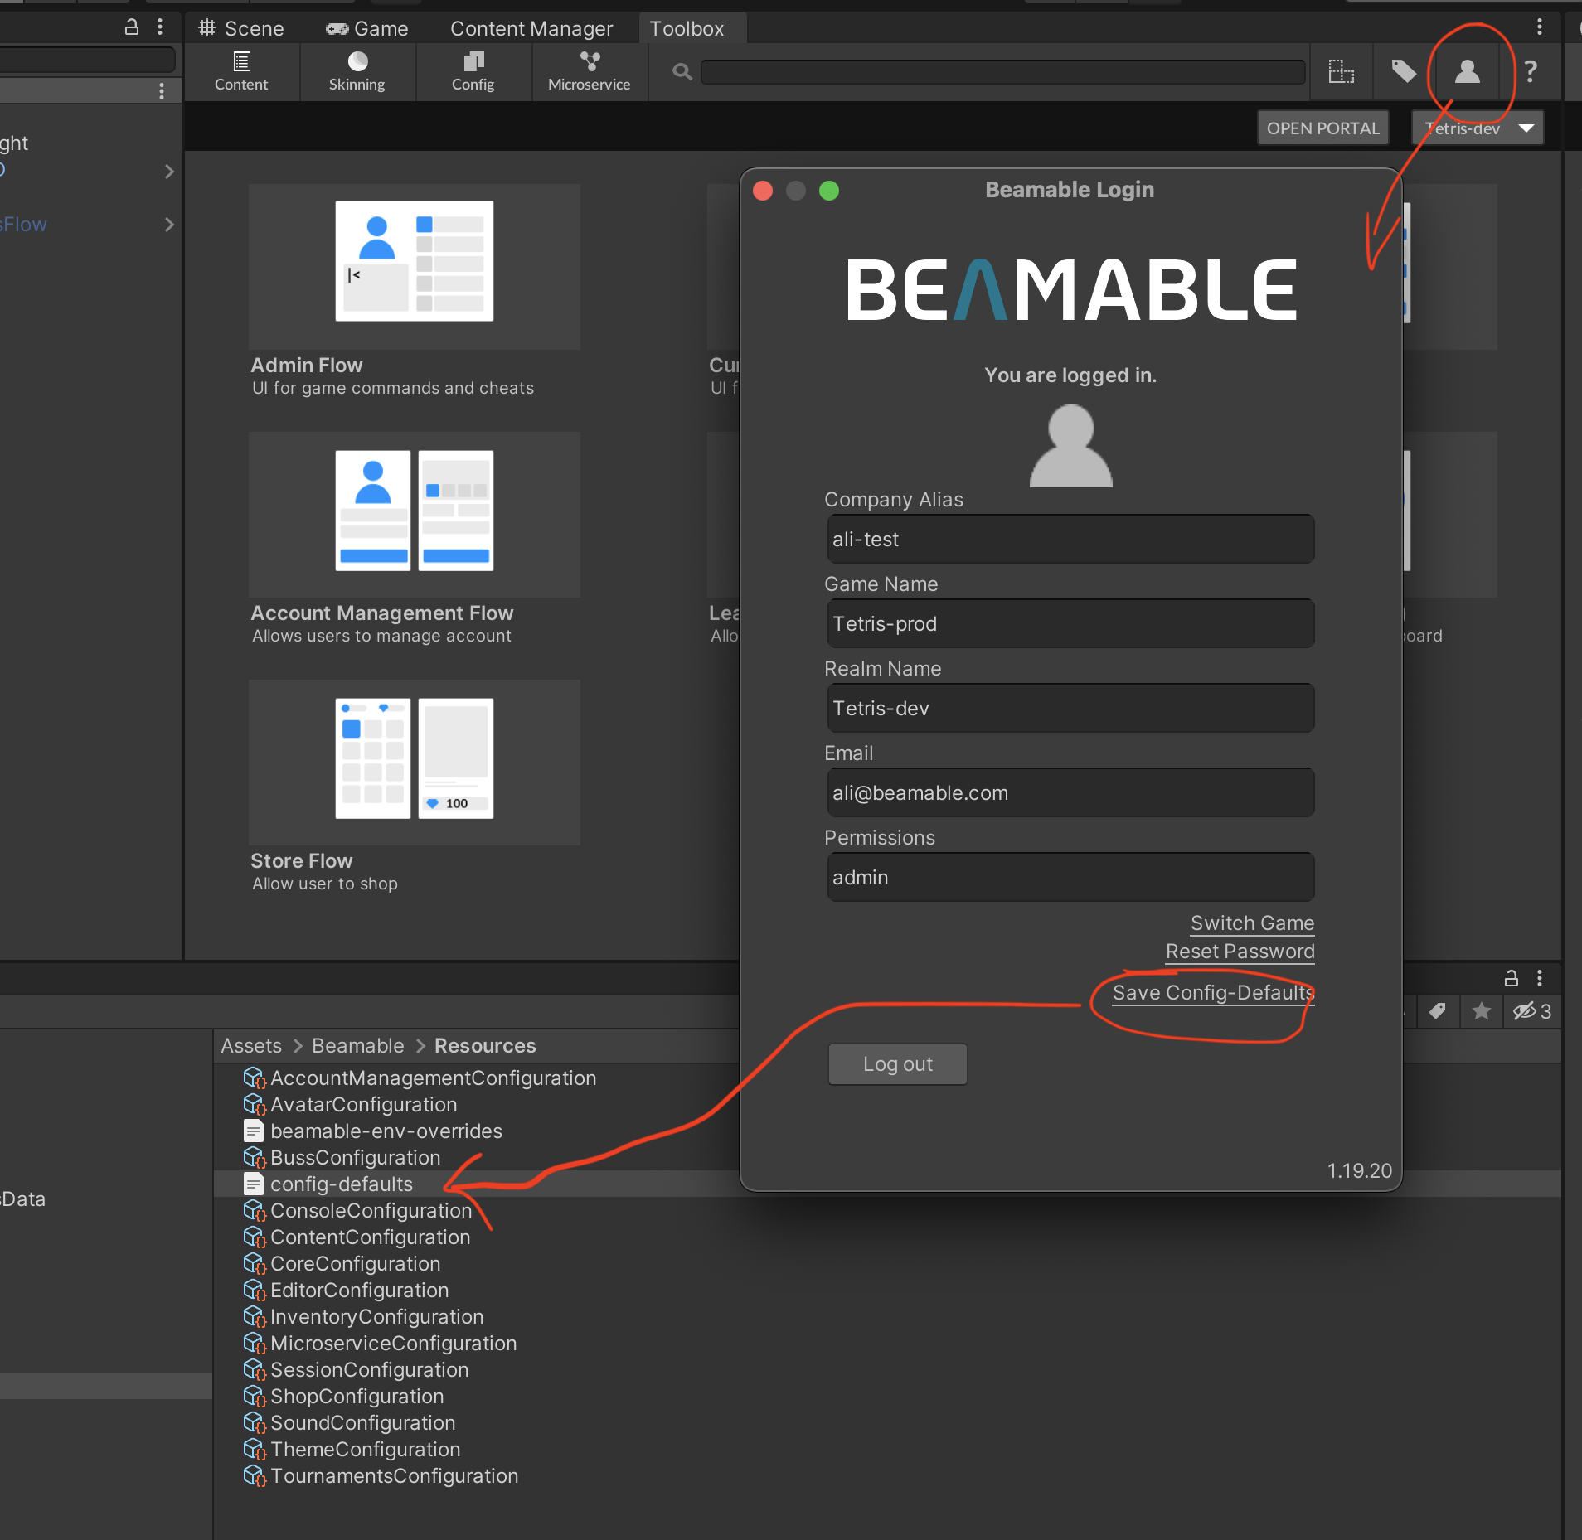Switch to the Scene tab

241,29
